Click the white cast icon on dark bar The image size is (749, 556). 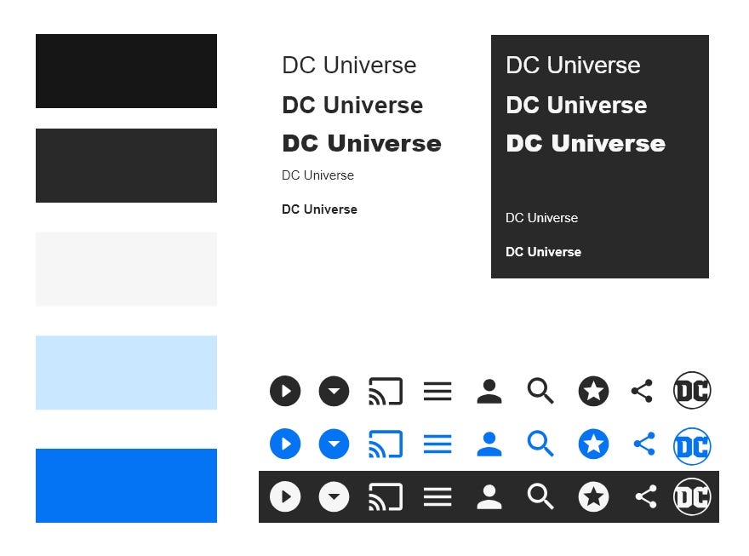(386, 496)
